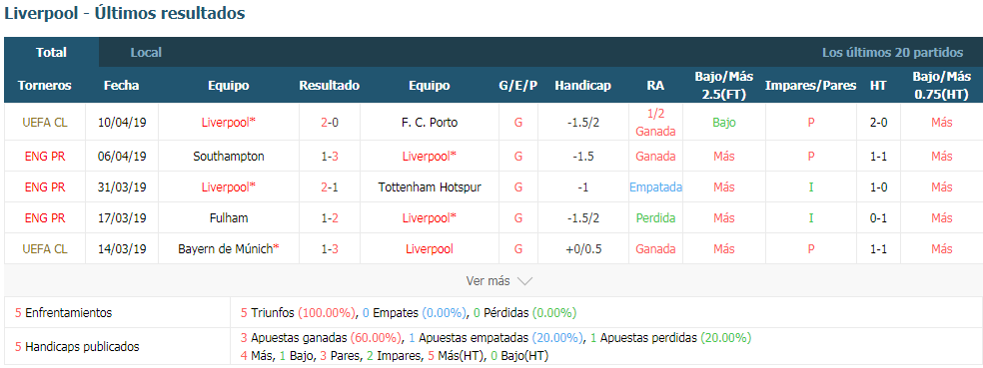Click the 2-0 result against Porto

point(330,123)
